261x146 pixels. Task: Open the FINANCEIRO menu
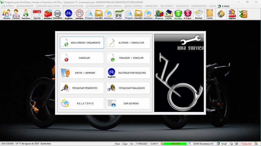click(x=151, y=6)
